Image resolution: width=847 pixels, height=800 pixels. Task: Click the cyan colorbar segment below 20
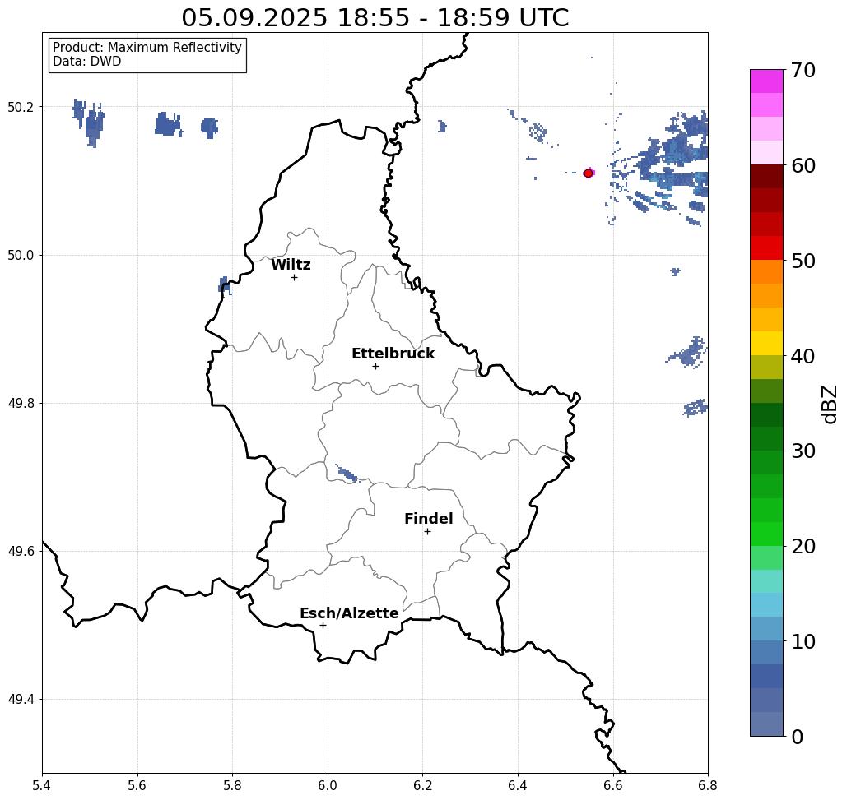[766, 581]
